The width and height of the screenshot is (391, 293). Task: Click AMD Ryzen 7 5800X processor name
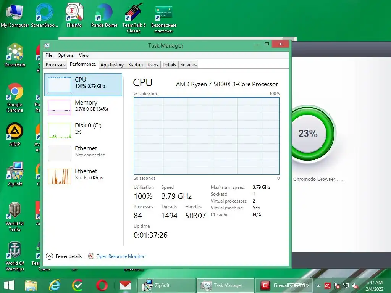227,84
